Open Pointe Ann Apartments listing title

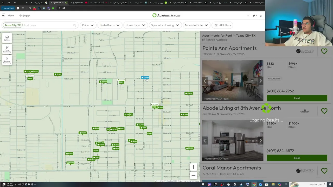229,48
